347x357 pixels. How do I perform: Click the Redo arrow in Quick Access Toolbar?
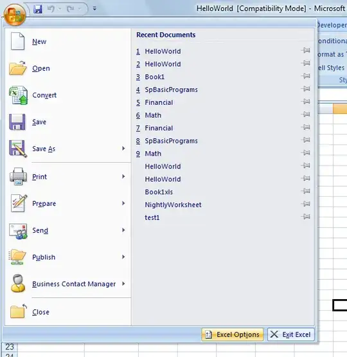(x=71, y=9)
